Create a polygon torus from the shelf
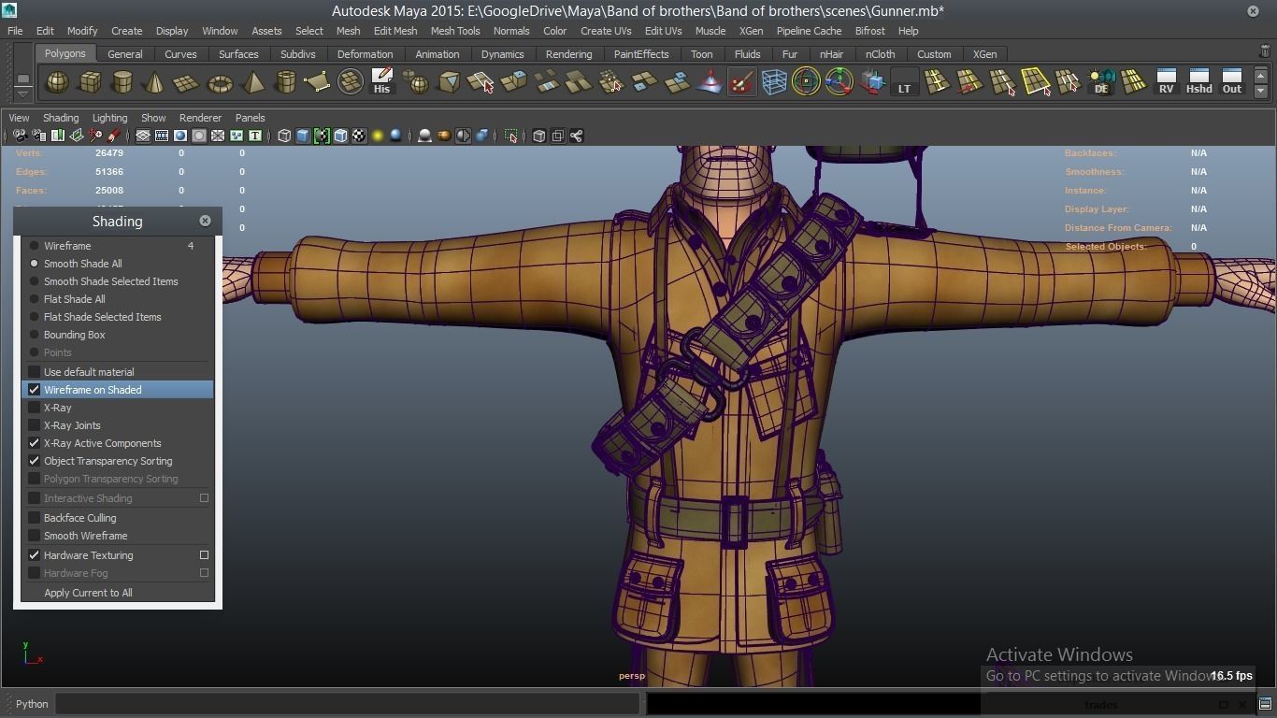Viewport: 1277px width, 718px height. tap(220, 82)
